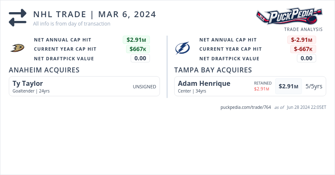Click the 5/5yrs contract term text
Viewport: 335px width, 175px height.
314,86
